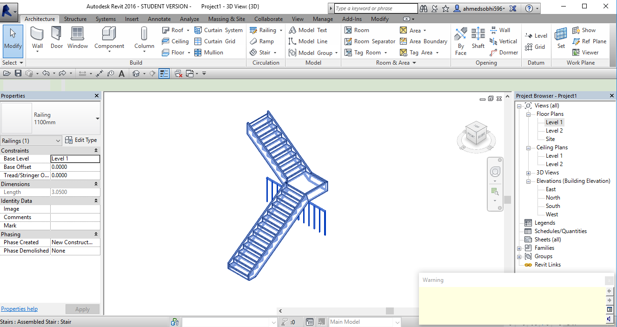The image size is (617, 327).
Task: Click the keyword search field
Action: pos(374,8)
